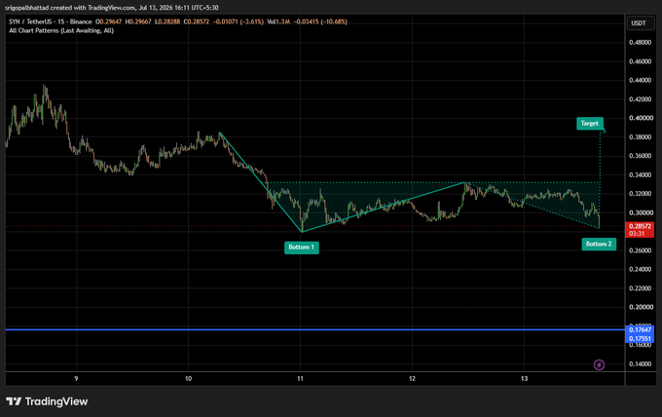Select the Bottom 2 pattern label
Image resolution: width=662 pixels, height=417 pixels.
[599, 244]
